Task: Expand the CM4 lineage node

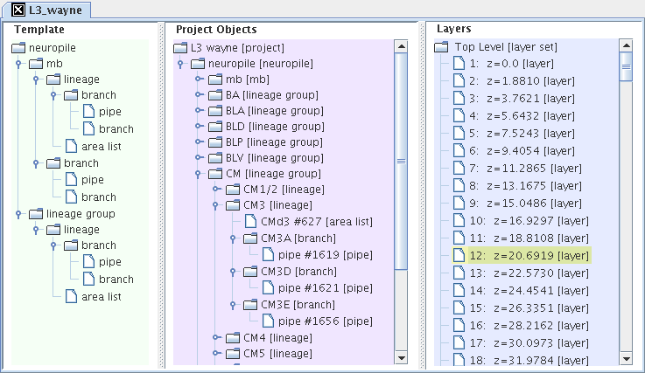Action: 216,337
